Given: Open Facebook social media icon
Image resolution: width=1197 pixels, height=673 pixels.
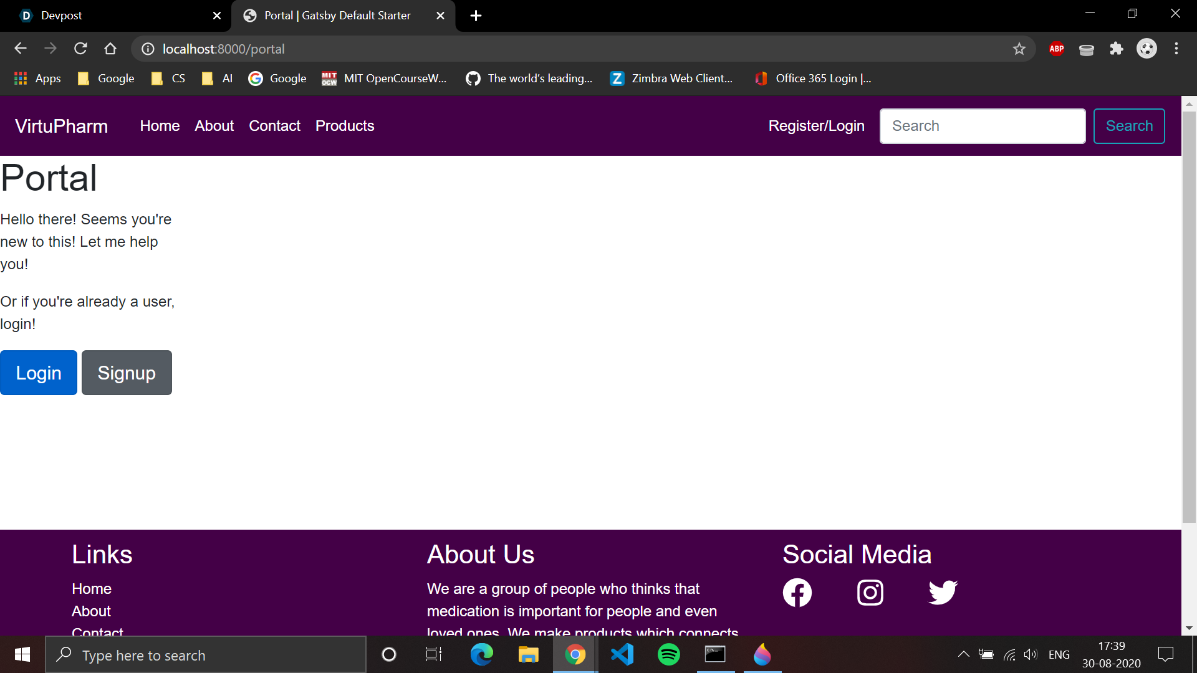Looking at the screenshot, I should 797,593.
